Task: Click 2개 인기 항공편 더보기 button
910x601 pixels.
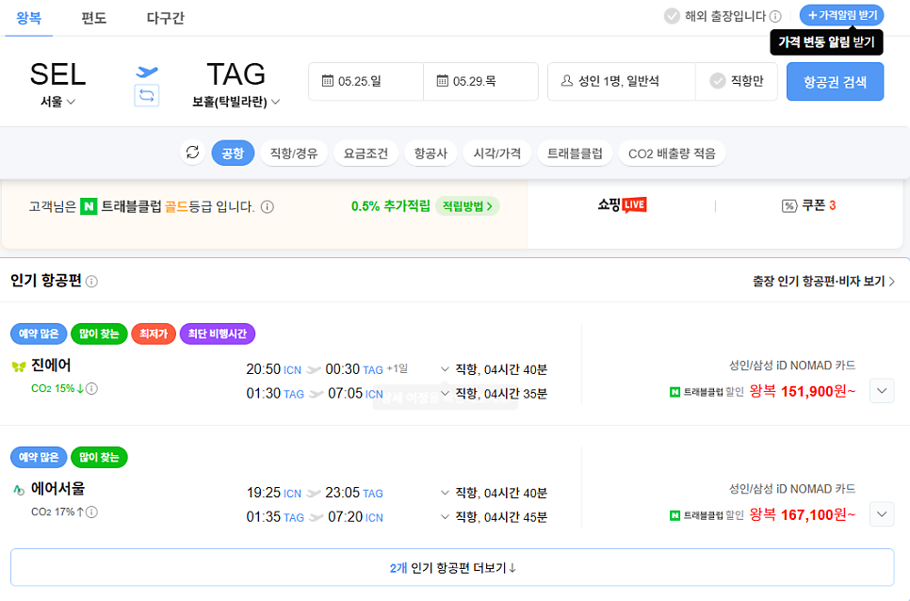Action: point(452,567)
